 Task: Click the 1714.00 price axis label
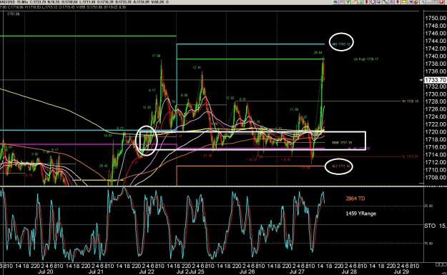tap(436, 154)
